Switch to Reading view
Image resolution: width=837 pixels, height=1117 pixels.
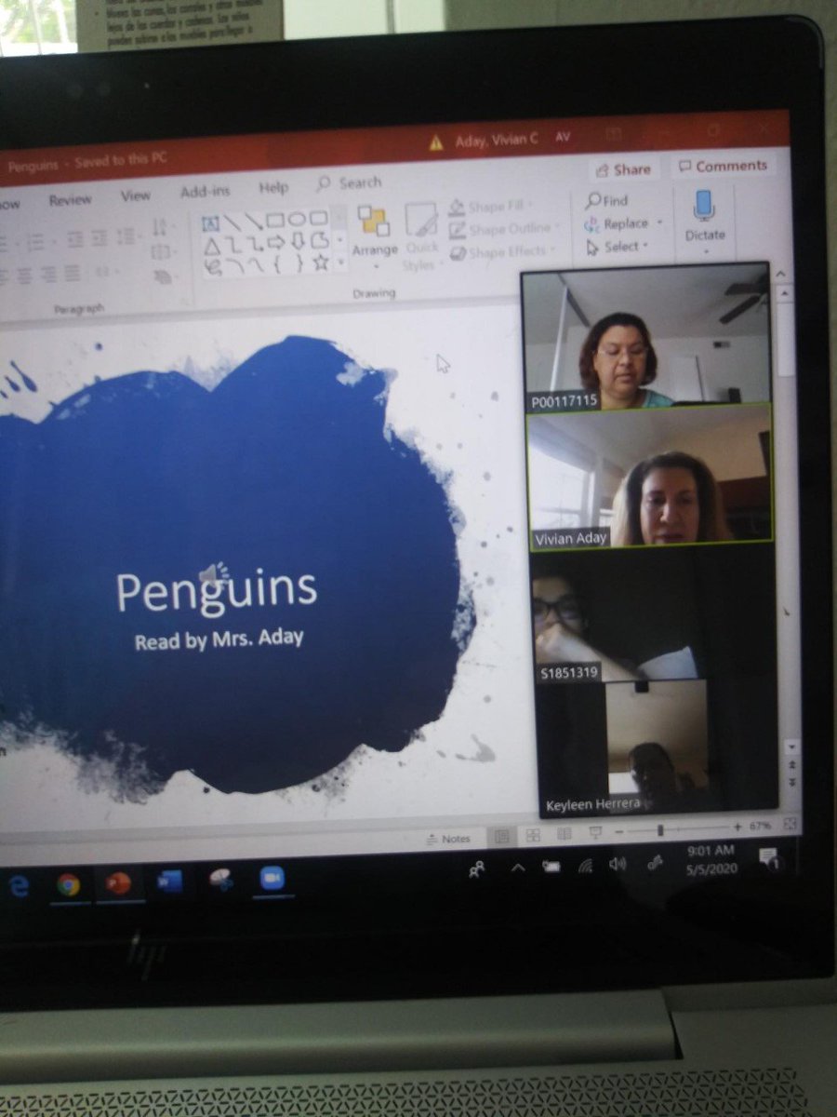564,834
